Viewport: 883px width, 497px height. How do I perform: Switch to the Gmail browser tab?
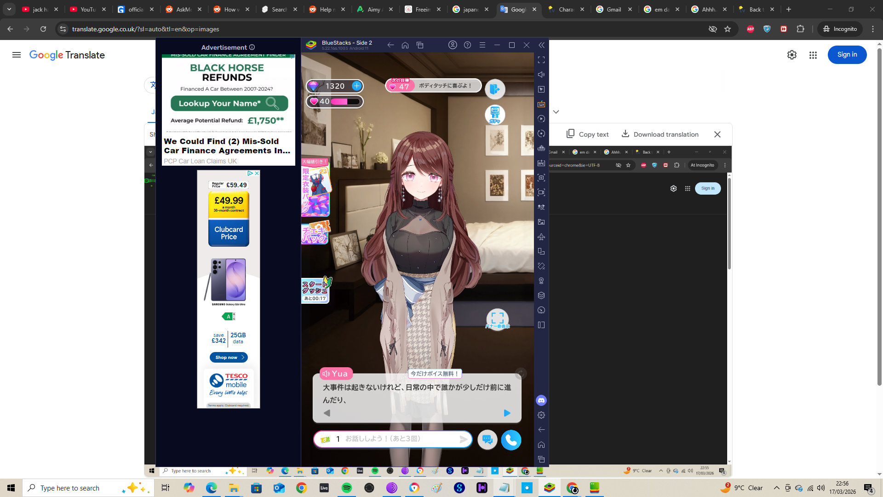click(614, 9)
